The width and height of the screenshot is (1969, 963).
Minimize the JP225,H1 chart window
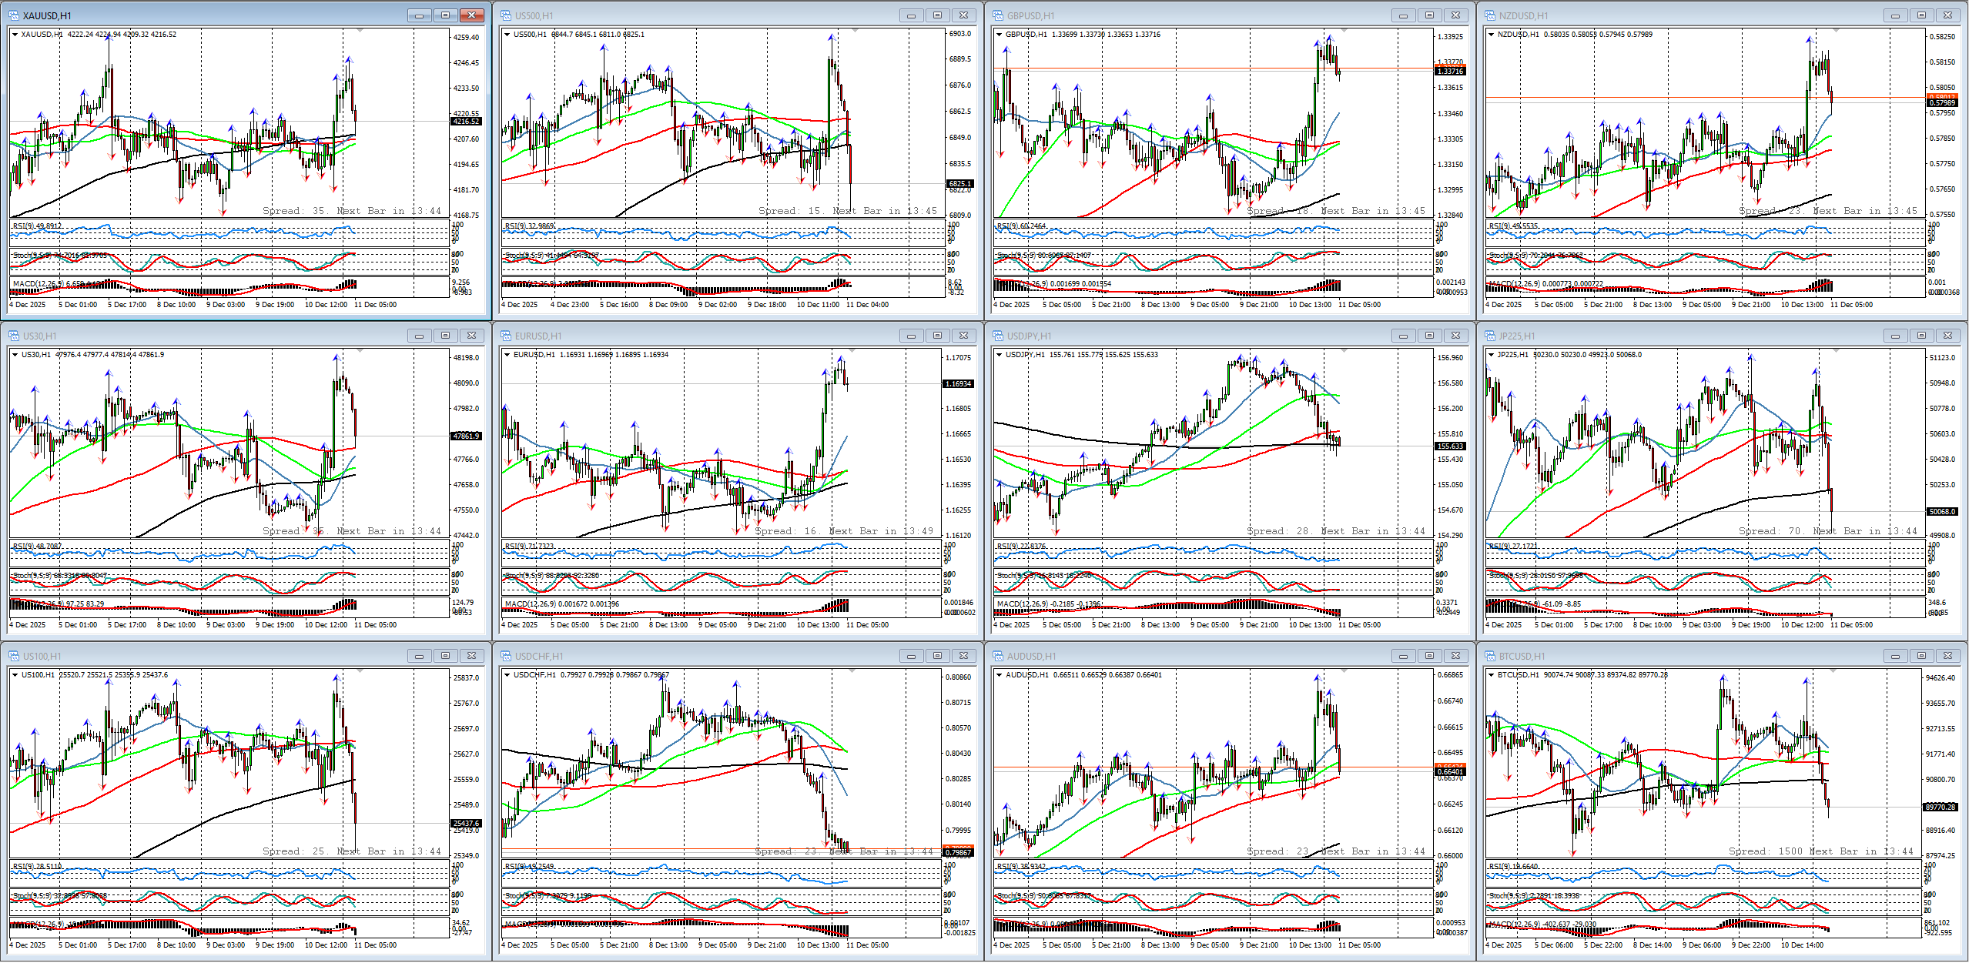coord(1895,336)
